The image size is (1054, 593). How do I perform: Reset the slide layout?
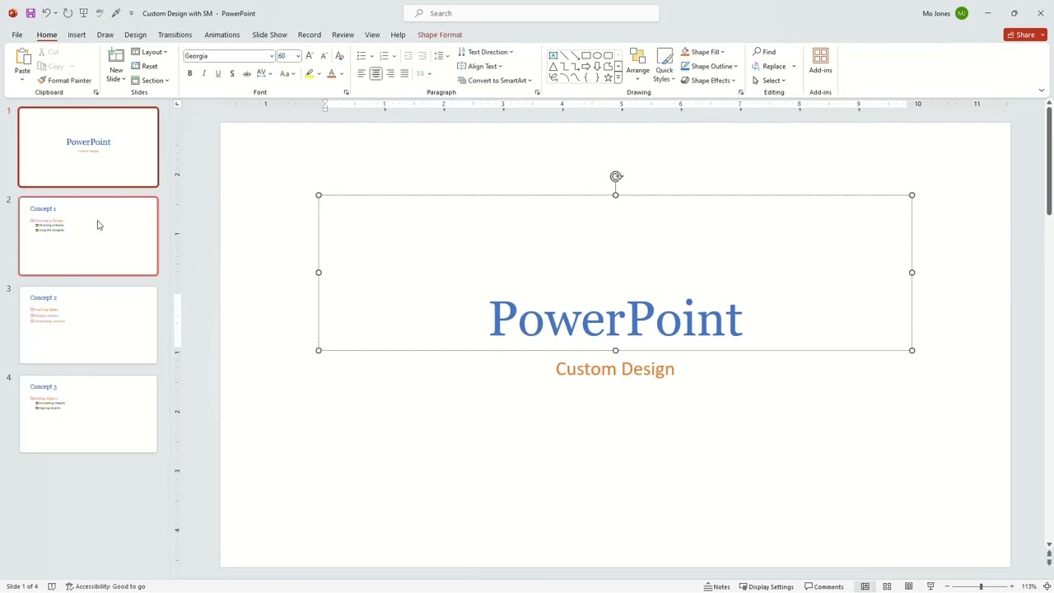pos(145,66)
